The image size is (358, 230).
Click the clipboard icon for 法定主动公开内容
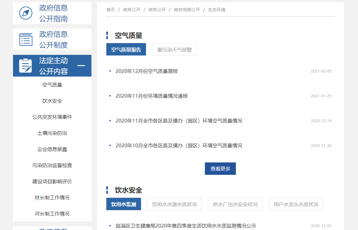pos(25,66)
